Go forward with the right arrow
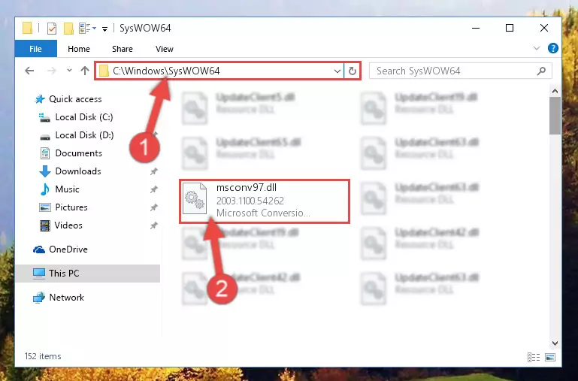Screen dimensions: 578x381 point(52,71)
